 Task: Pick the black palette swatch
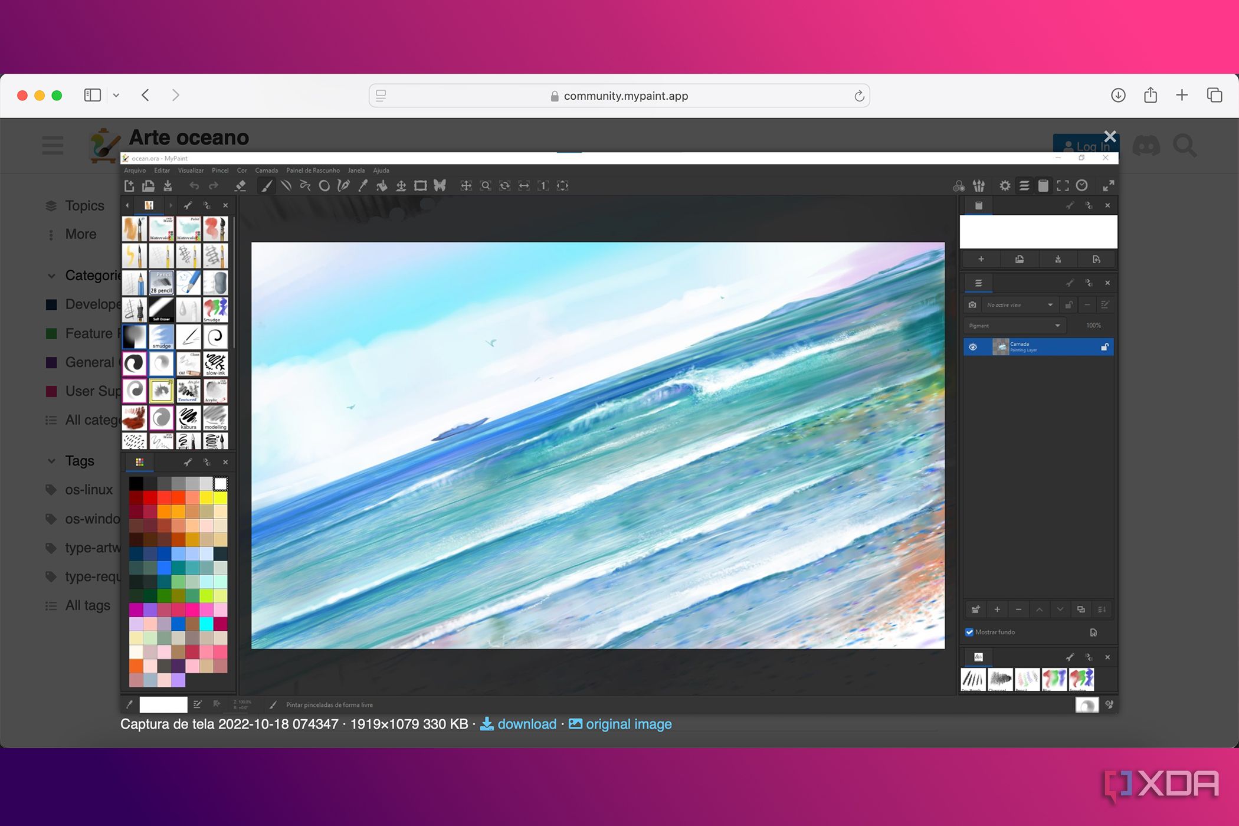[136, 484]
